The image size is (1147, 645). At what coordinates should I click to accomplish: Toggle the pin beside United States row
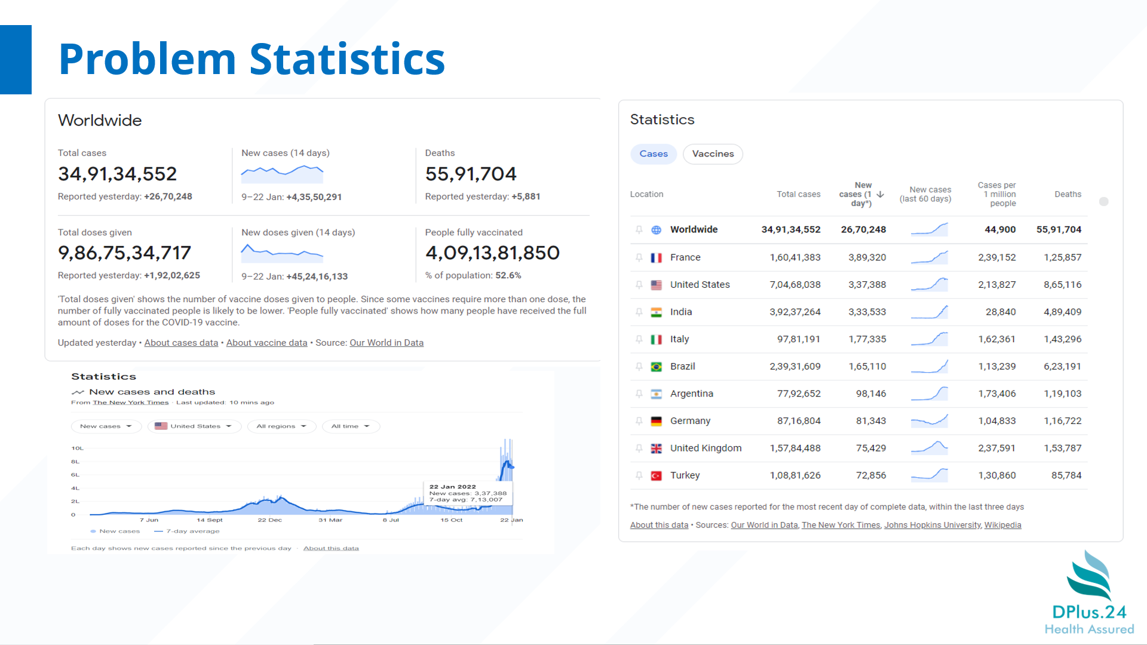(639, 285)
